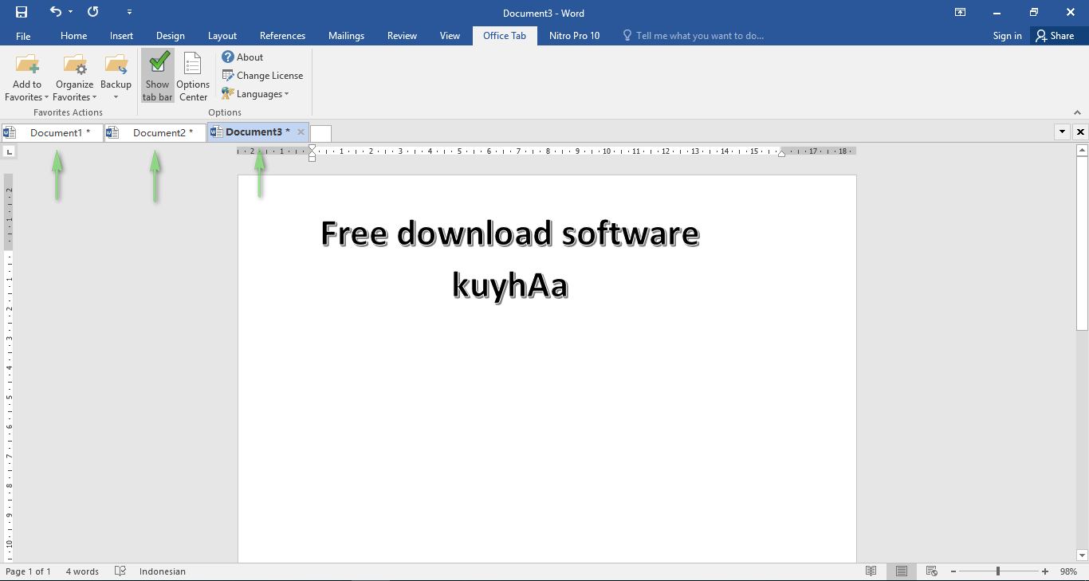Viewport: 1089px width, 581px height.
Task: Select the Office Tab ribbon tab
Action: coord(505,36)
